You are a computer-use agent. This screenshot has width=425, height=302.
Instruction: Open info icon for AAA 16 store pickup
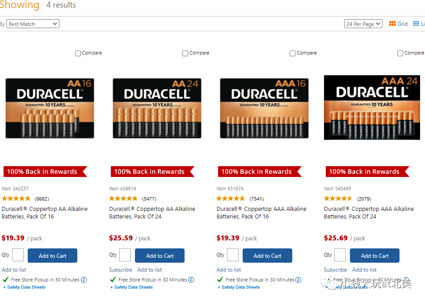299,280
